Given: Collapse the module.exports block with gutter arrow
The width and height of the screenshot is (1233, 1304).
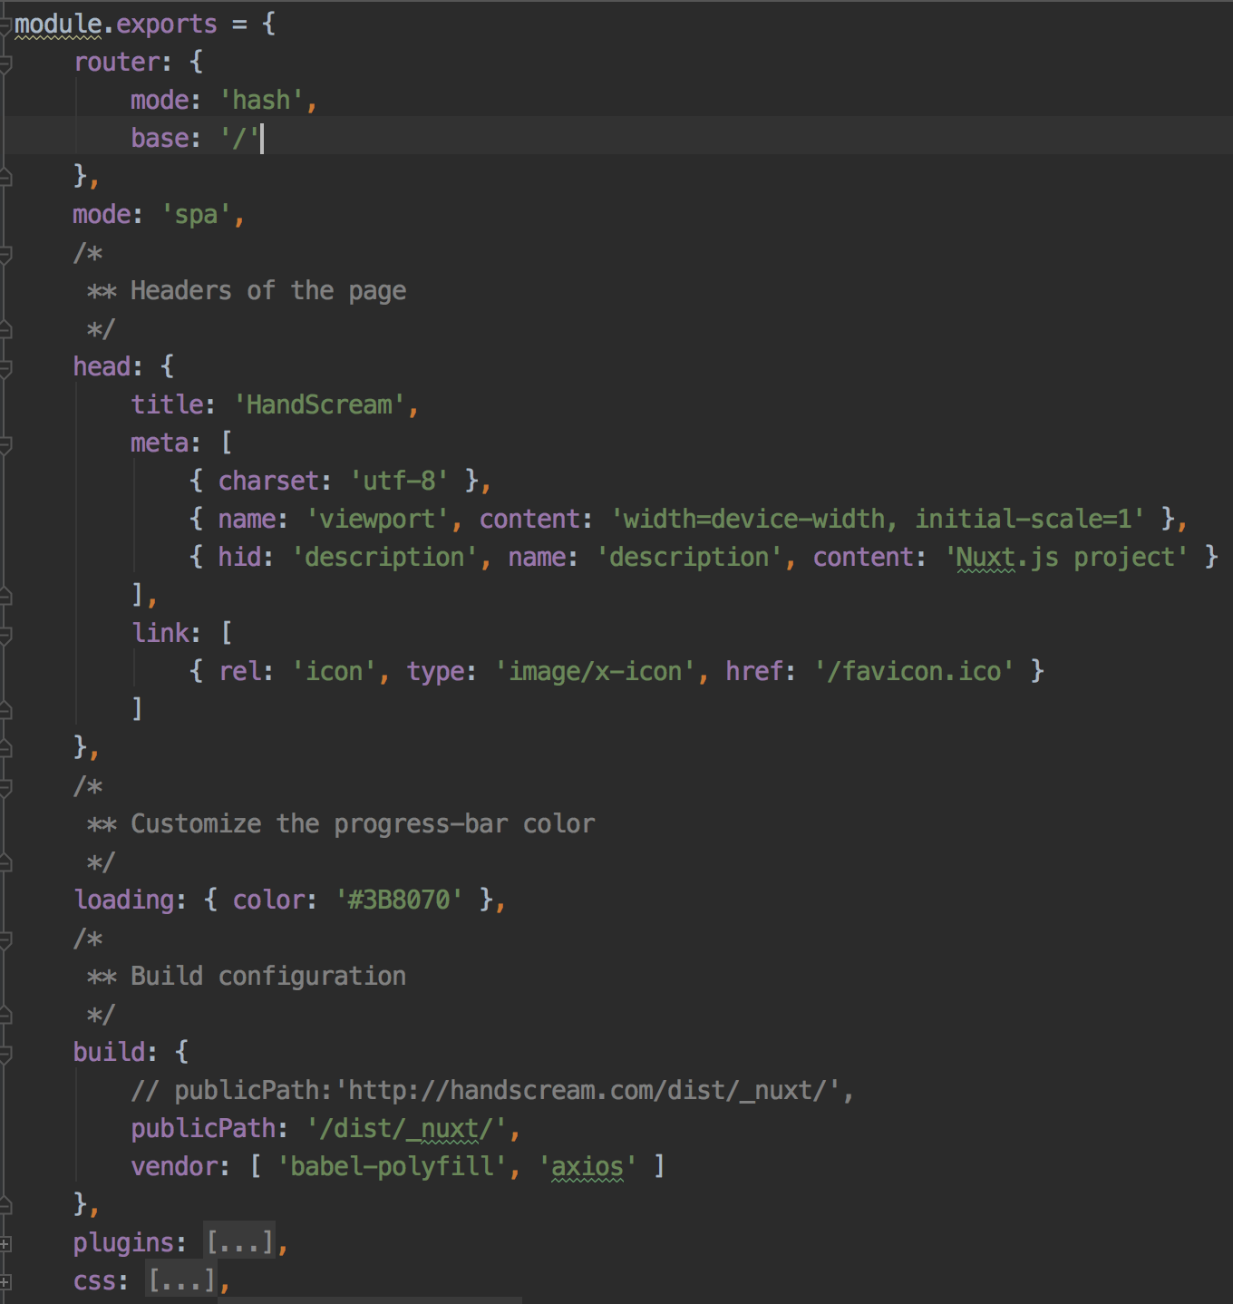Looking at the screenshot, I should pyautogui.click(x=7, y=24).
